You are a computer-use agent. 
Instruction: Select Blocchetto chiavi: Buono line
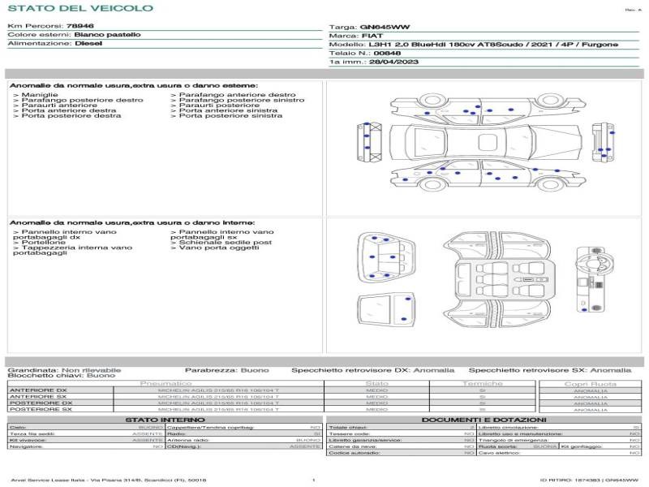pos(62,375)
